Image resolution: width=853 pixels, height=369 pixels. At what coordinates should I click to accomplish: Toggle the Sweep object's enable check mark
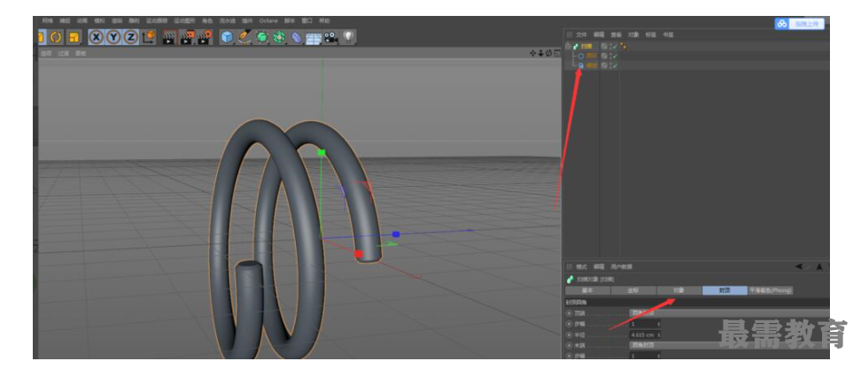pos(615,46)
